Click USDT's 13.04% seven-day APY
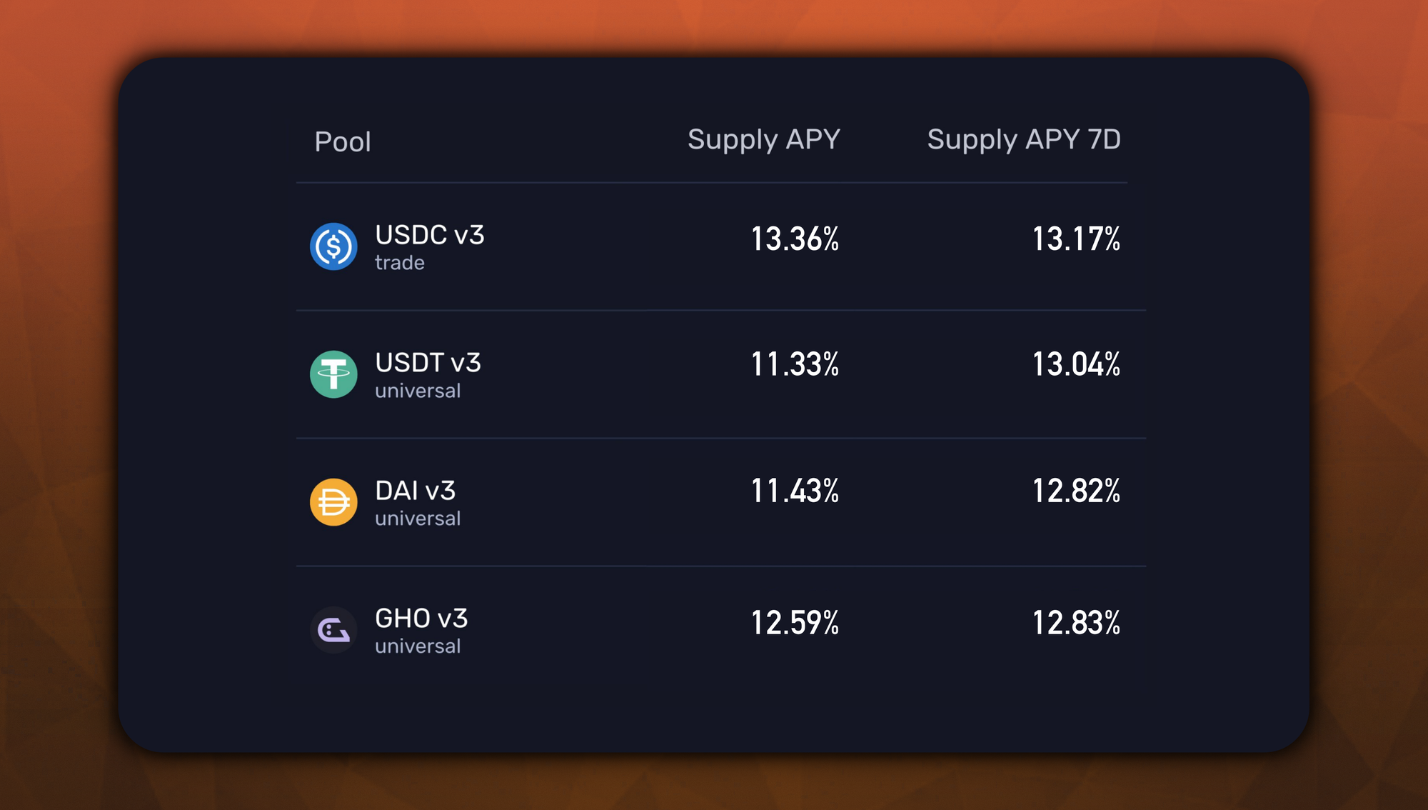Screen dimensions: 1428x810 click(1076, 364)
